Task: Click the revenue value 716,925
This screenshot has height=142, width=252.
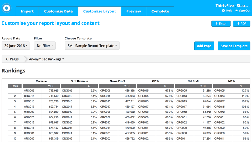Action: 54,91
